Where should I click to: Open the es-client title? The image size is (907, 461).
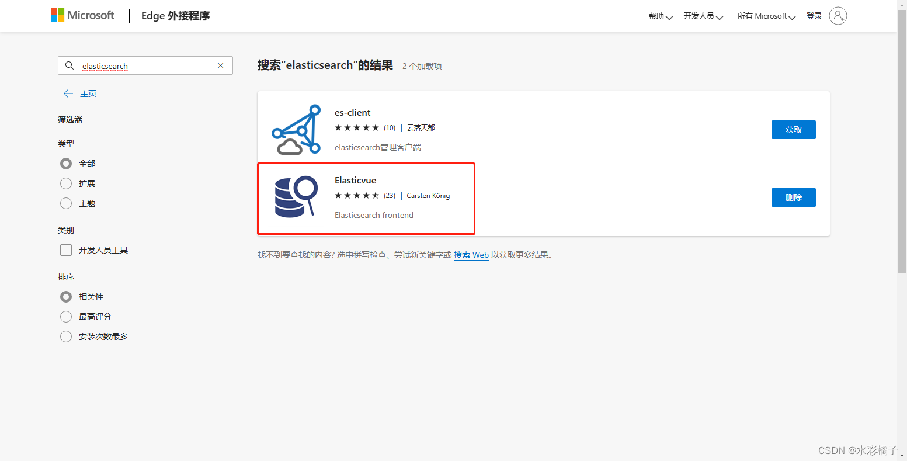click(x=353, y=112)
